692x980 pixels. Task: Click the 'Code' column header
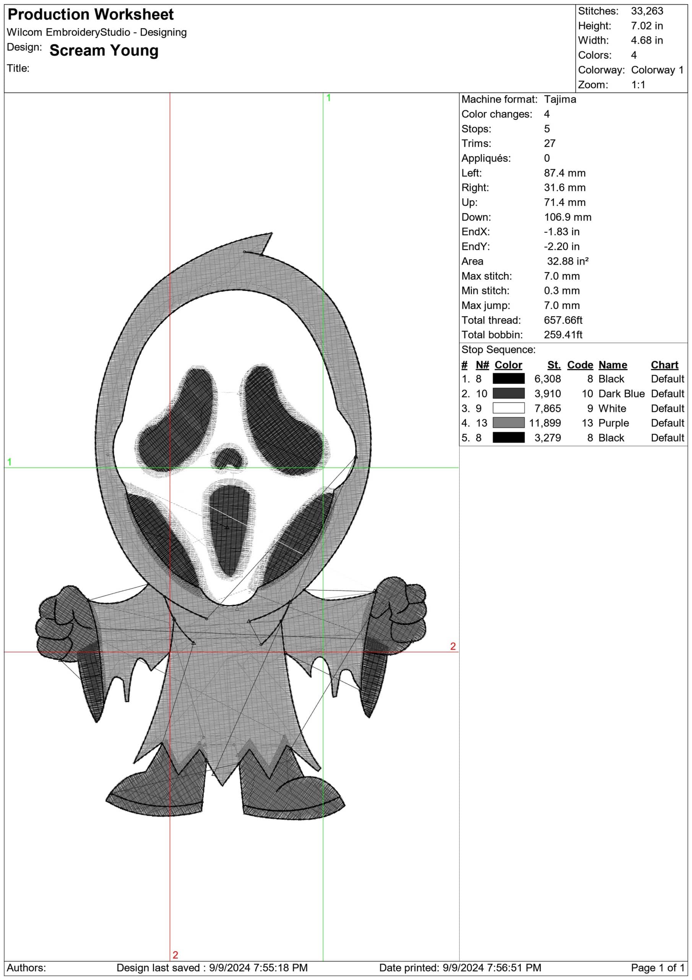pyautogui.click(x=580, y=365)
